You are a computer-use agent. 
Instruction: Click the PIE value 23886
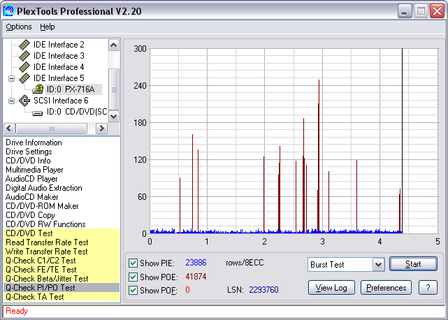point(196,263)
